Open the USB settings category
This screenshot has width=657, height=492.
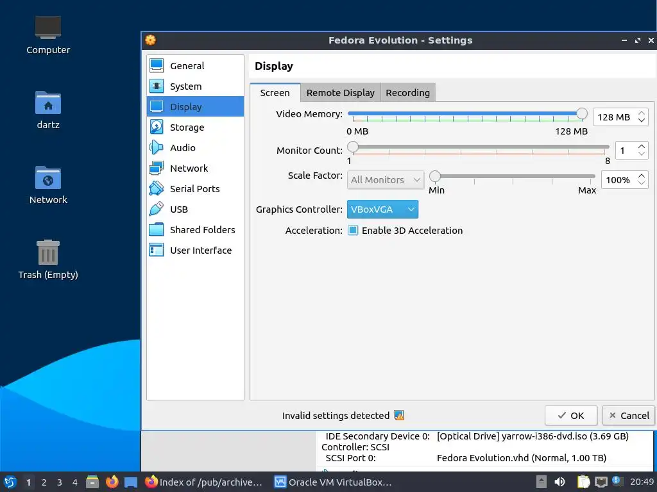[195, 209]
